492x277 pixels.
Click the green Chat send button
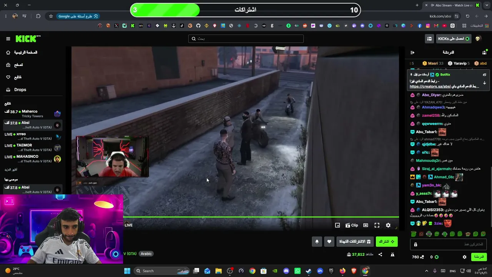[479, 257]
